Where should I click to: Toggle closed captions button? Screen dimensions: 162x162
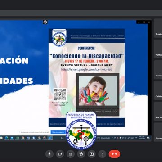[71, 154]
